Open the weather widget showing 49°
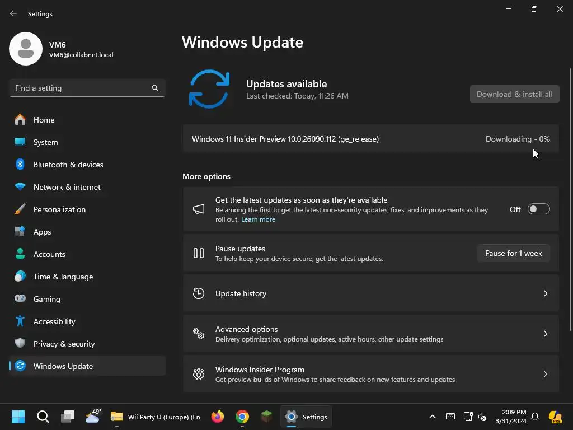The image size is (573, 430). click(x=93, y=416)
